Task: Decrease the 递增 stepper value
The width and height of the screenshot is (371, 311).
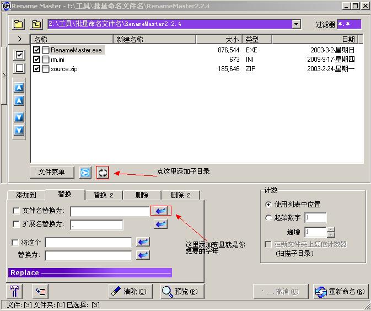Action: coord(331,235)
